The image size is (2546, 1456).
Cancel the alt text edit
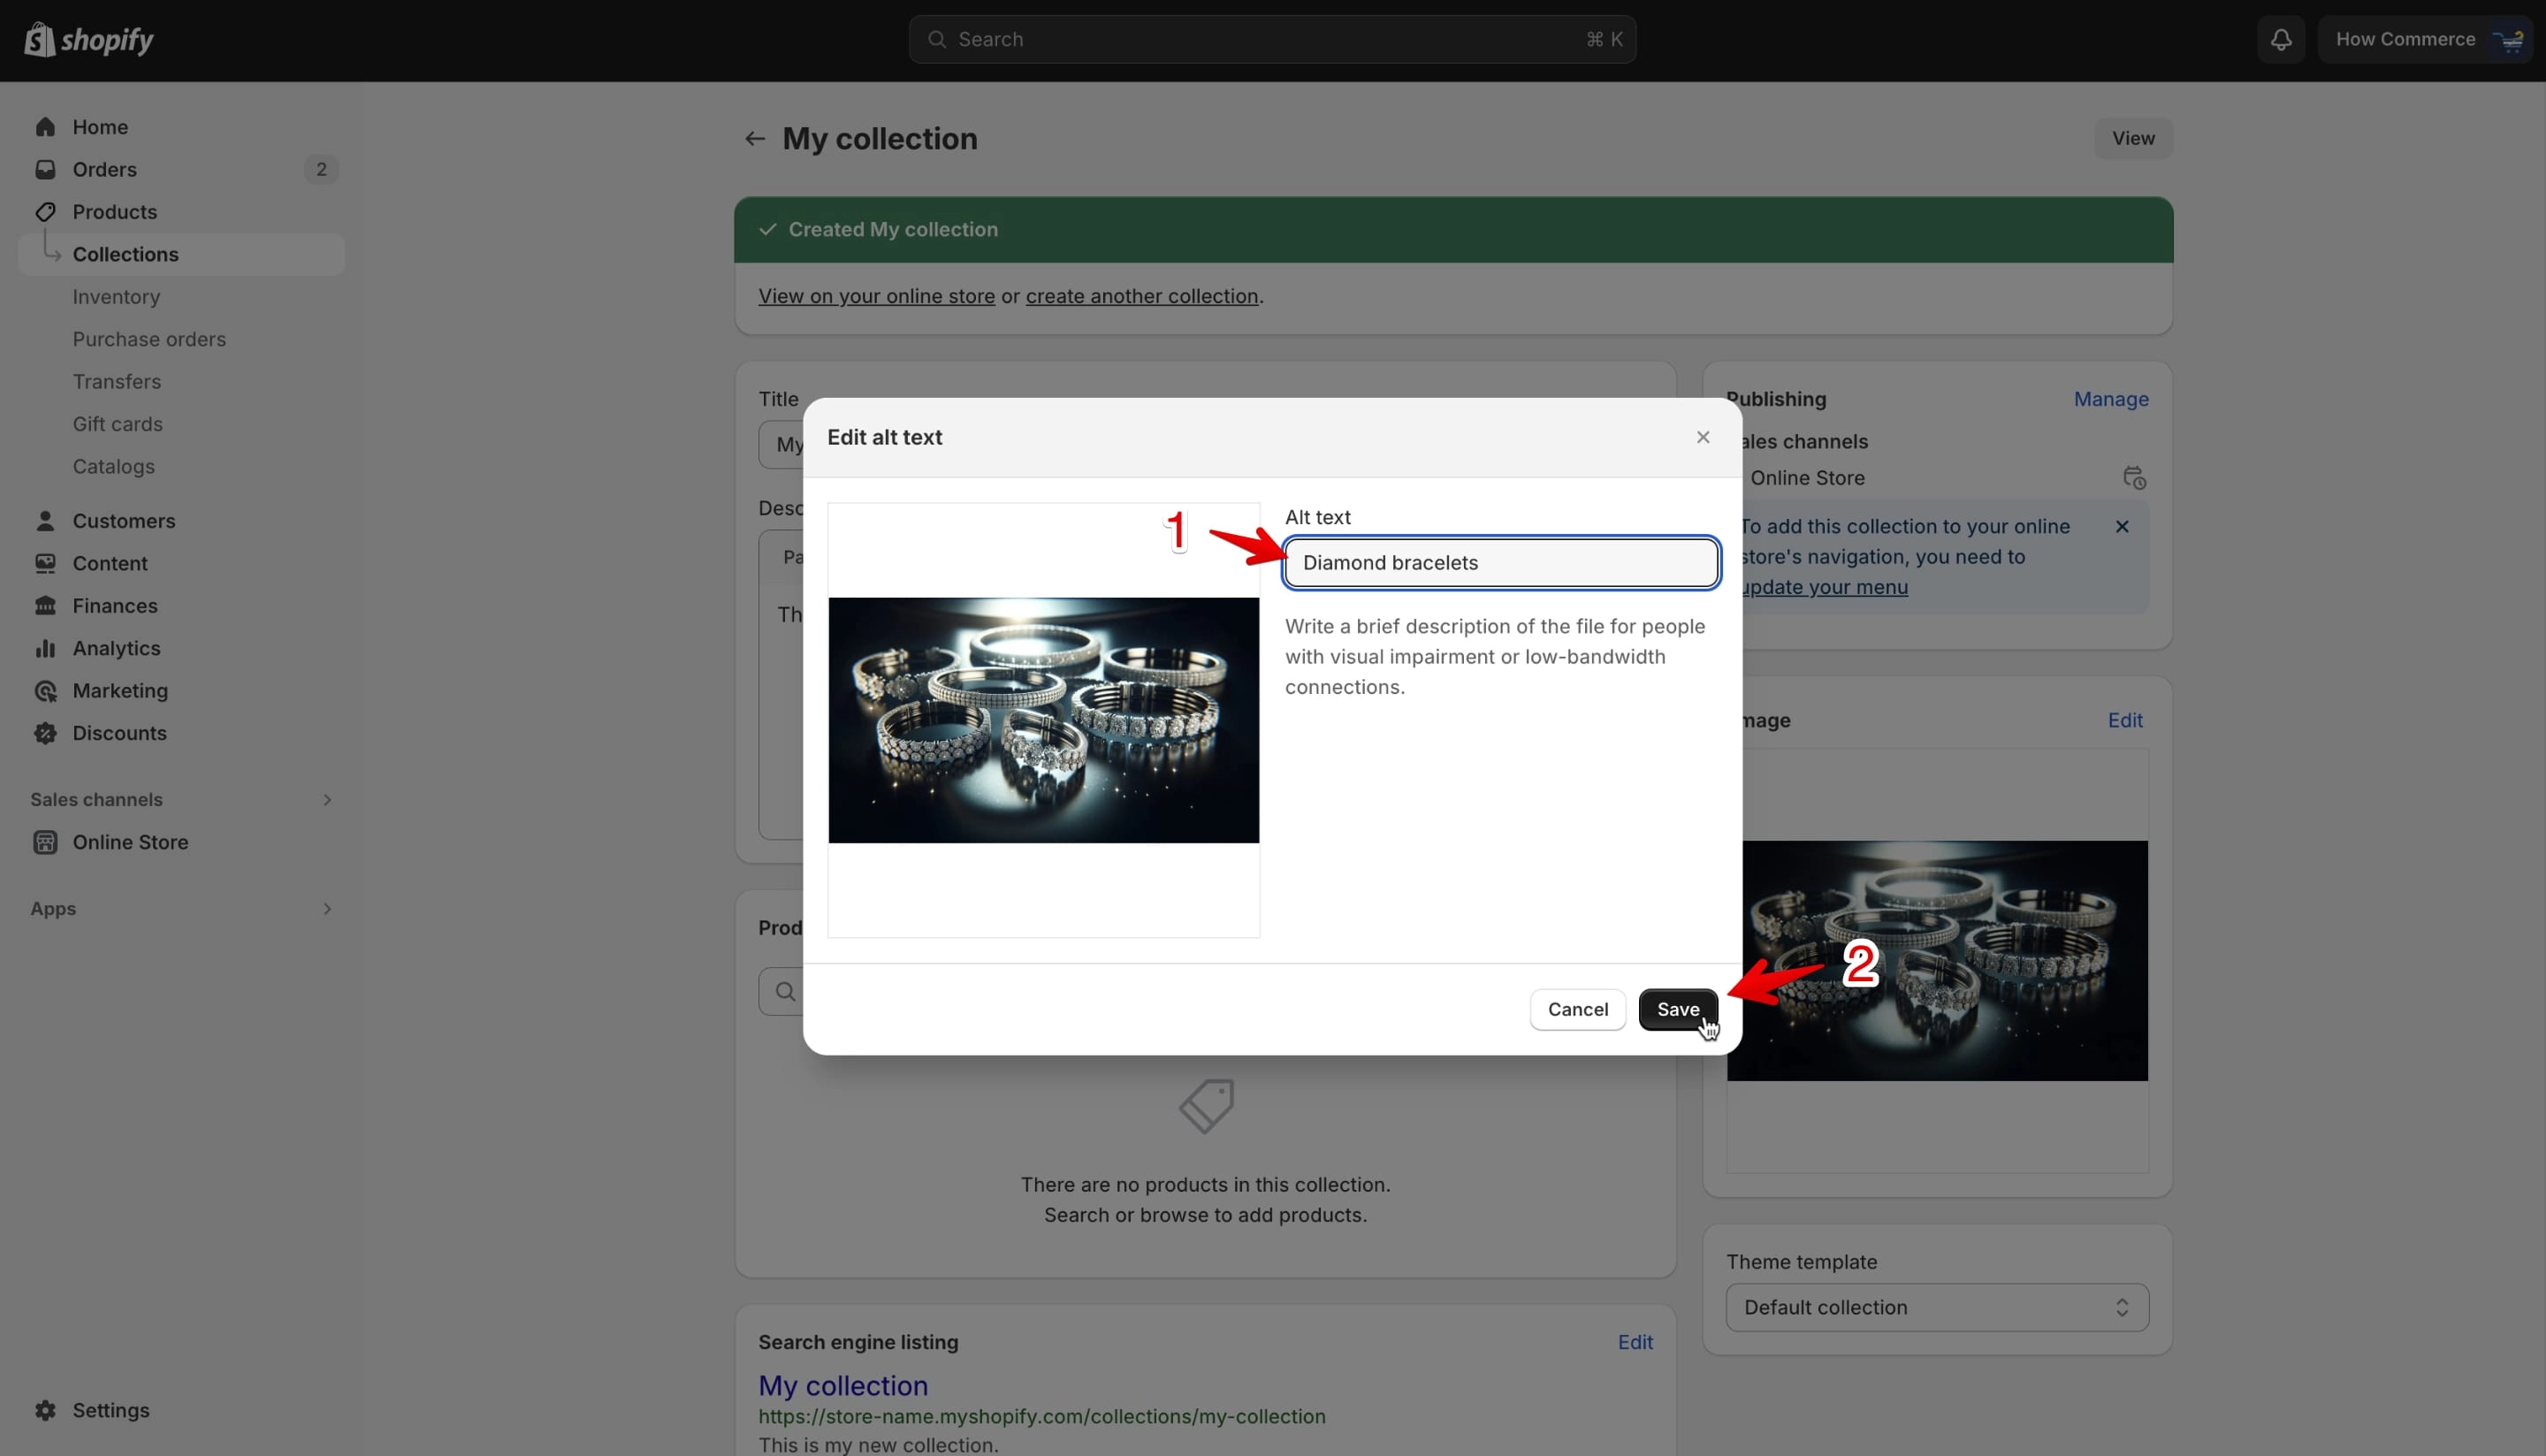pyautogui.click(x=1578, y=1009)
